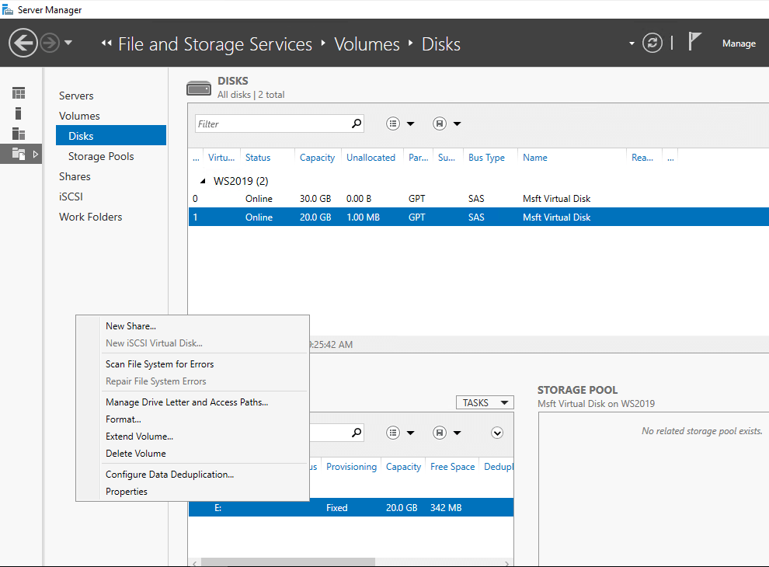Open Properties from context menu
Screen dimensions: 769x567
(x=127, y=492)
